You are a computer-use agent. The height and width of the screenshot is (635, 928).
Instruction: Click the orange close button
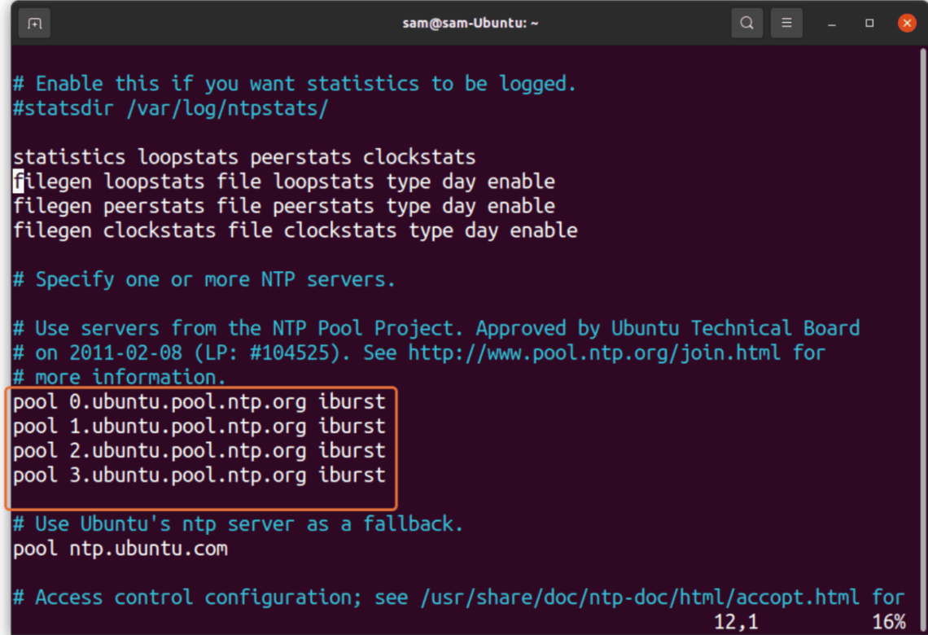pyautogui.click(x=907, y=23)
